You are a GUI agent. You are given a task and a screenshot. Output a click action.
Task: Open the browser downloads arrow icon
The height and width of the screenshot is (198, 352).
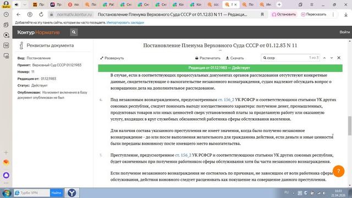click(x=346, y=15)
